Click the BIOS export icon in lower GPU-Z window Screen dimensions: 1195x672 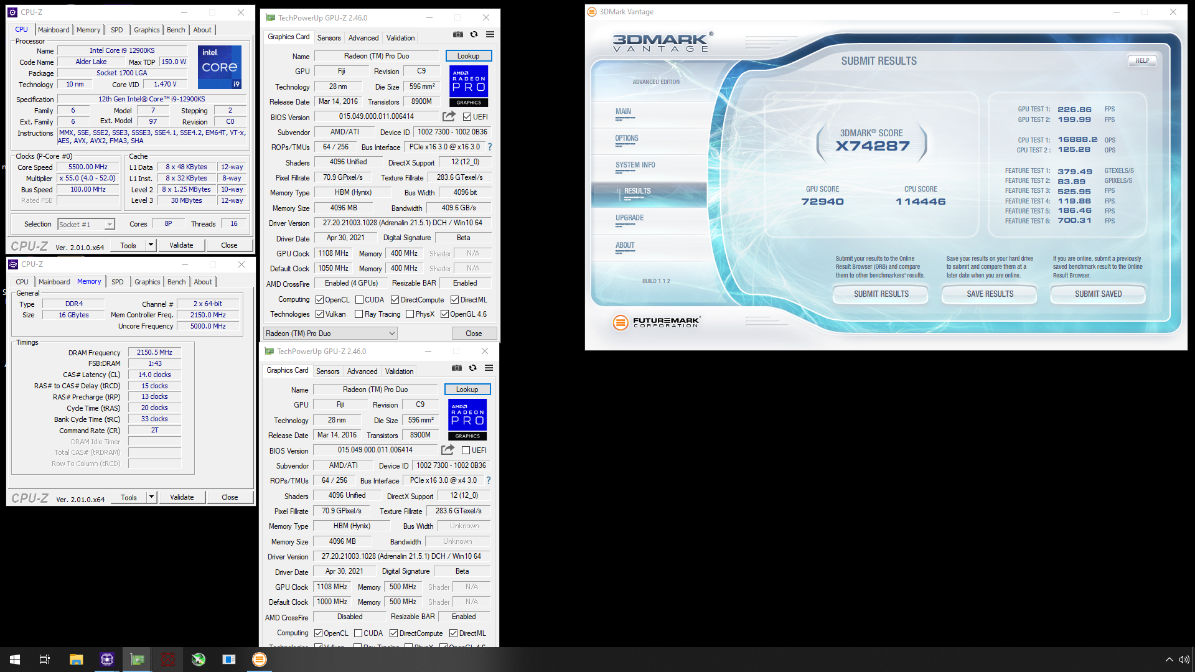coord(448,450)
